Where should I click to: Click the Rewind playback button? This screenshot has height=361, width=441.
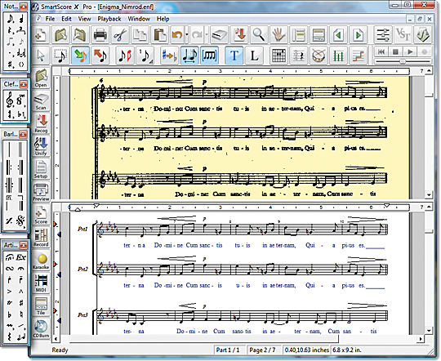381,51
